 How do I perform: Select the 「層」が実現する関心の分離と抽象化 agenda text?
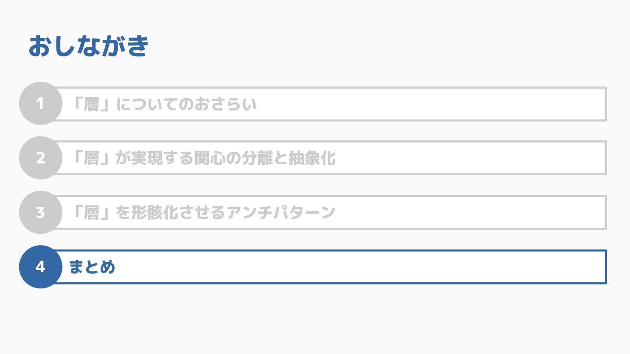[x=203, y=158]
